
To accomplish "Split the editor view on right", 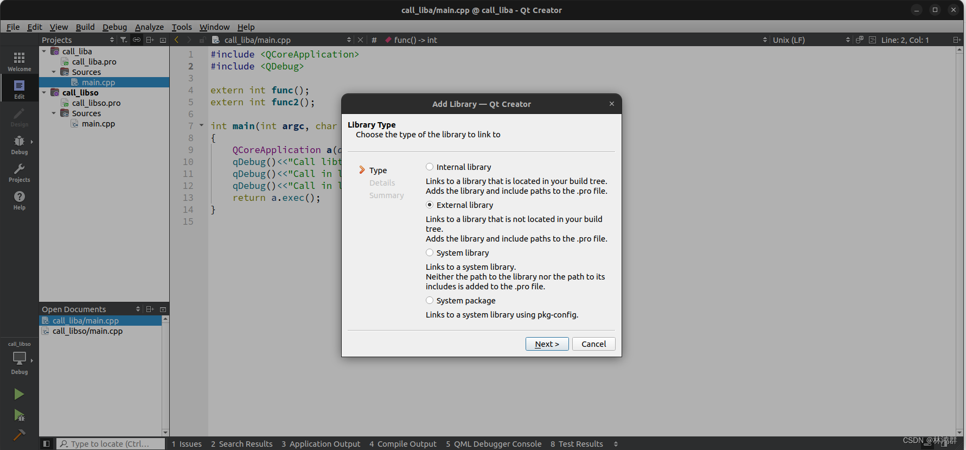I will [957, 40].
